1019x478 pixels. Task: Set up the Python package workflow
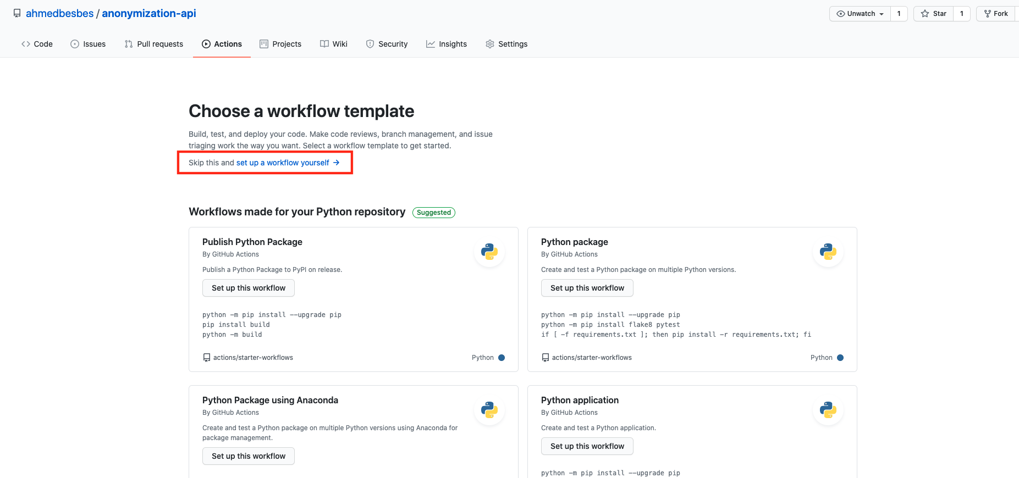pos(587,288)
